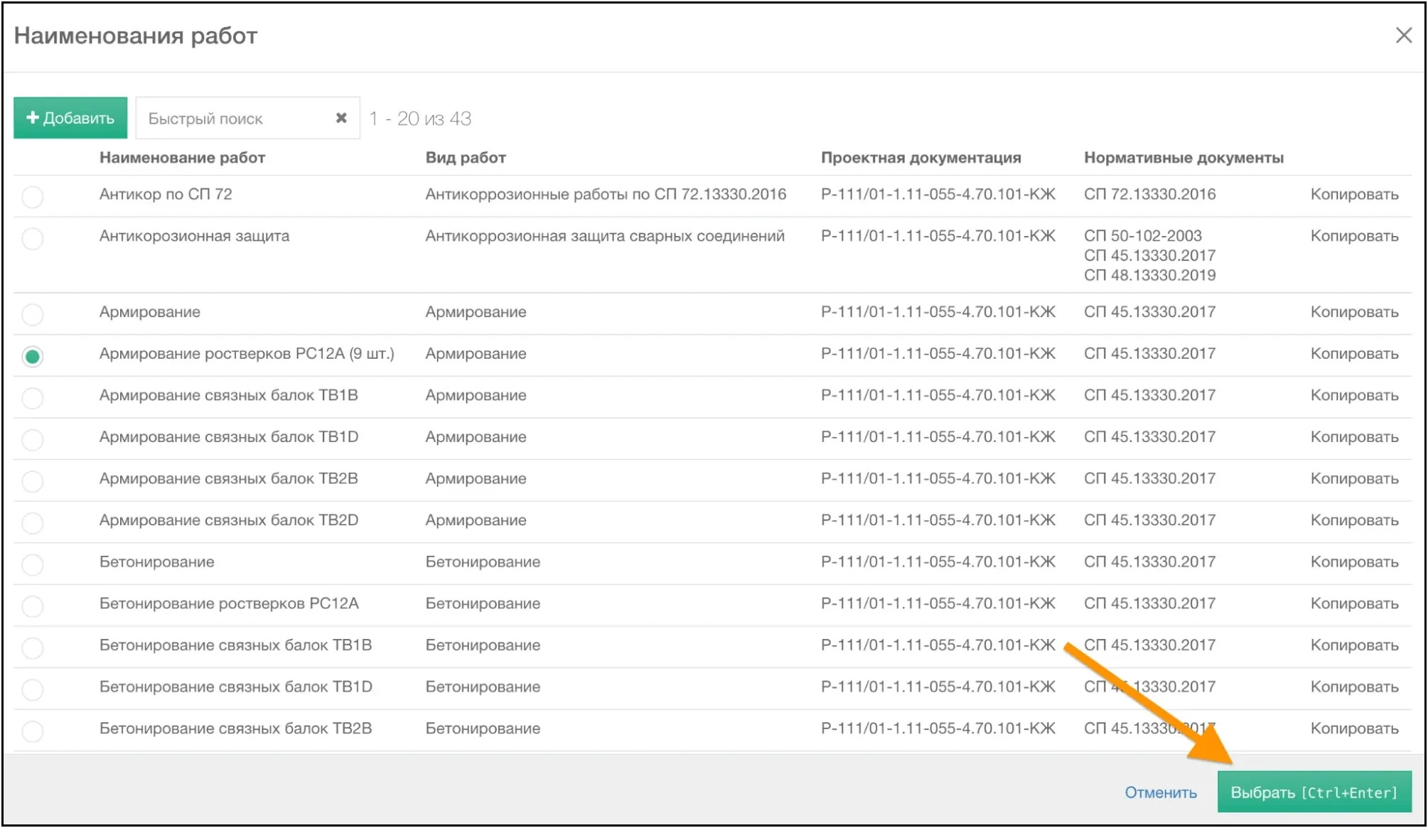1428x828 pixels.
Task: Select the plain Армирование radio button
Action: pyautogui.click(x=33, y=314)
